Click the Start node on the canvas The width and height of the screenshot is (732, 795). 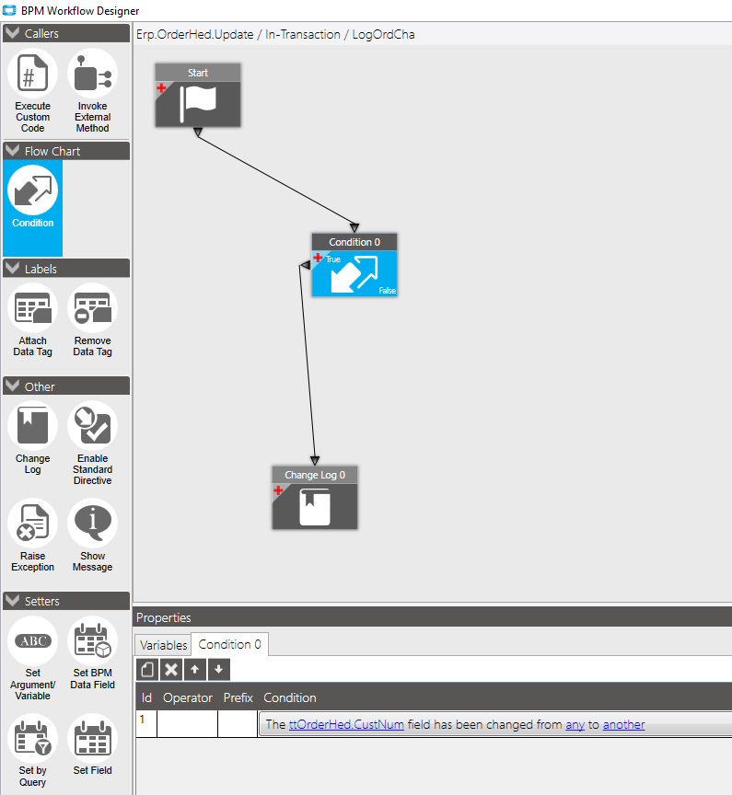(x=198, y=95)
